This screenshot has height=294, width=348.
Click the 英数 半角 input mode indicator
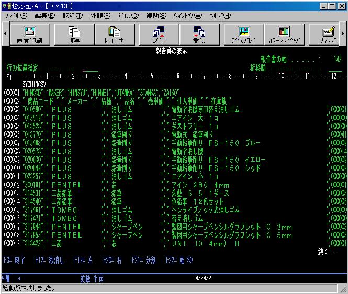click(x=92, y=279)
